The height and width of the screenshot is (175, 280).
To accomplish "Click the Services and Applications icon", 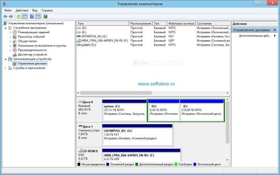I will [10, 68].
